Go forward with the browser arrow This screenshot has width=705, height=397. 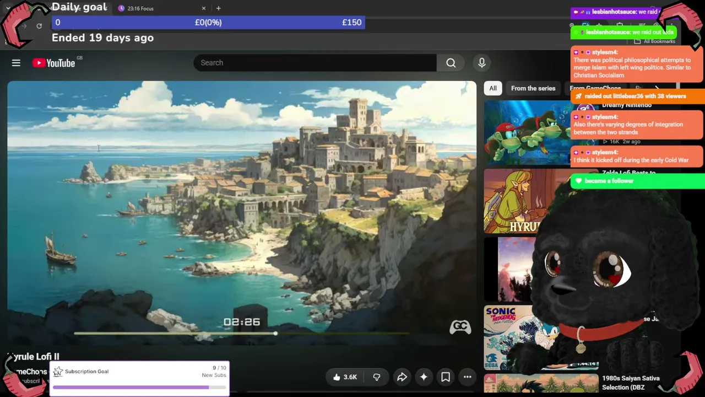(x=24, y=26)
